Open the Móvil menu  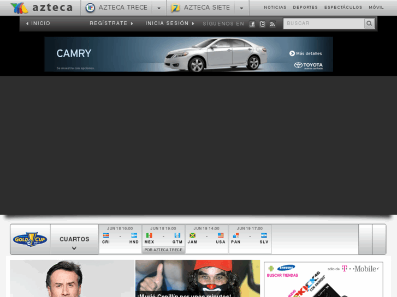click(x=376, y=7)
